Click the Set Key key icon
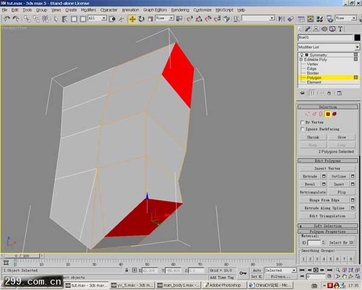This screenshot has width=362, height=290. [x=243, y=273]
